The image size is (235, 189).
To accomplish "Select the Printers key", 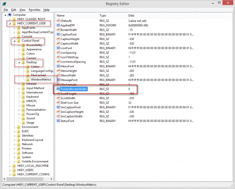I will point(26,149).
